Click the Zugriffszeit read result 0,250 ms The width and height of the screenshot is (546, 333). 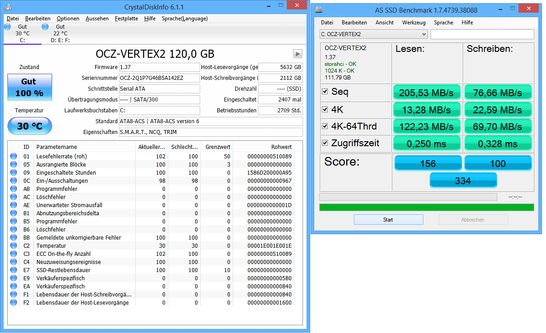coord(427,144)
